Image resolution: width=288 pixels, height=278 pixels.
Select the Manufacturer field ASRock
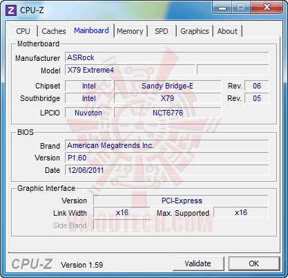[166, 57]
